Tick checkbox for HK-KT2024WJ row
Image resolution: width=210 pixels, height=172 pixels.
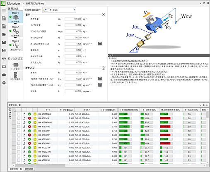19,152
